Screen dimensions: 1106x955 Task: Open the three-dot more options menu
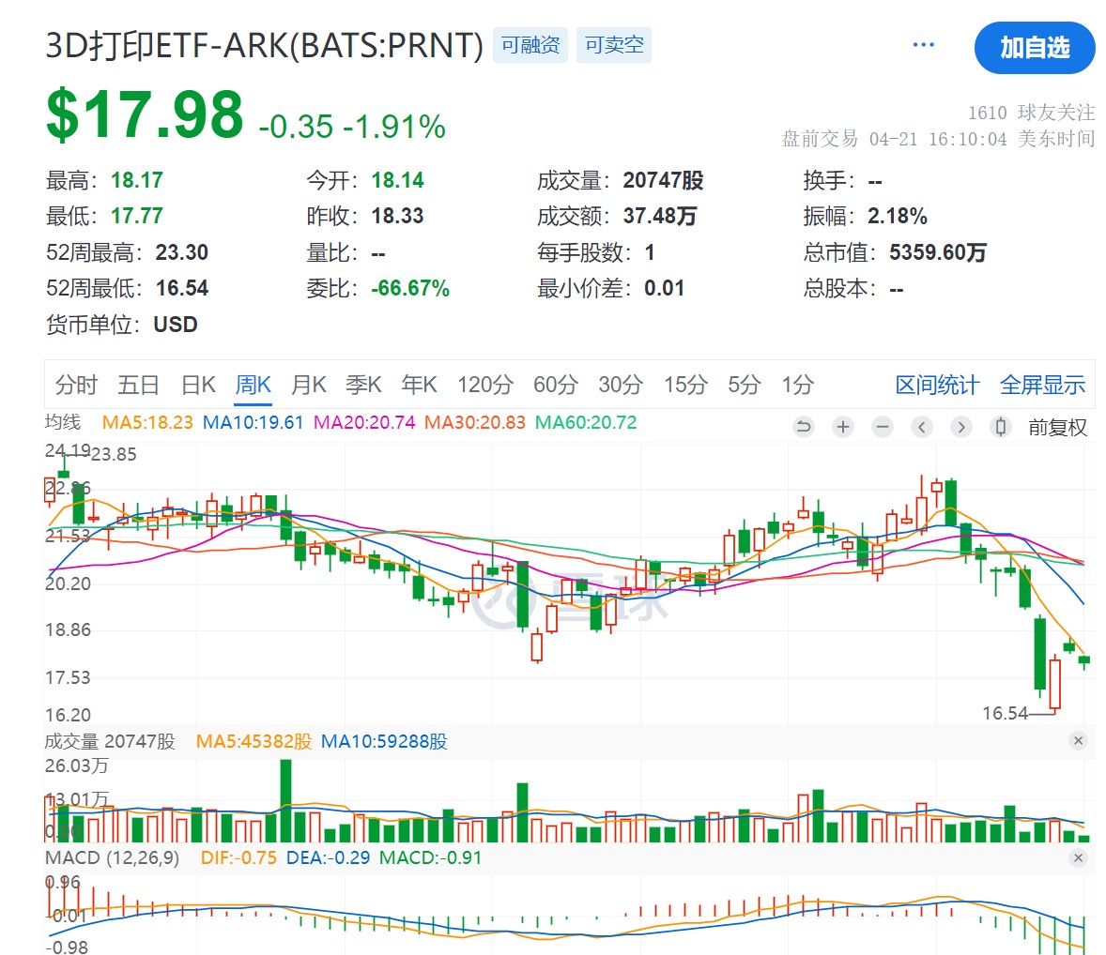tap(923, 45)
